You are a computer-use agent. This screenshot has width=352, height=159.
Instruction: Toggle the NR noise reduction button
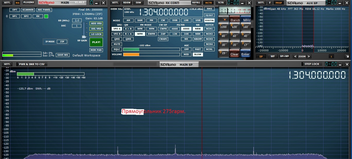[x=186, y=39]
